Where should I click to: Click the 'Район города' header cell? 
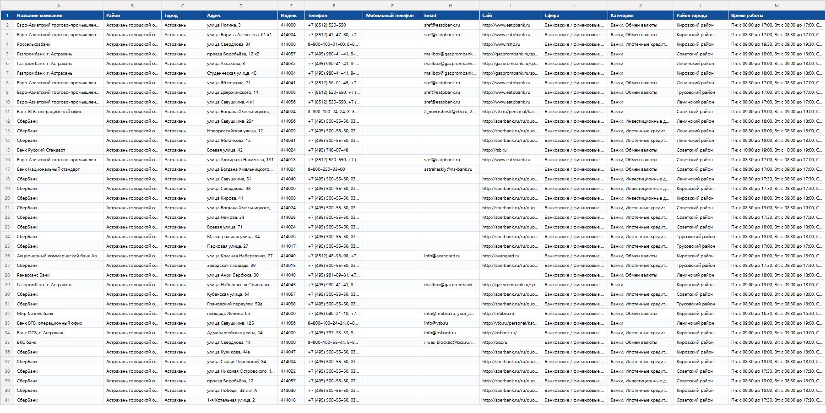coord(701,15)
